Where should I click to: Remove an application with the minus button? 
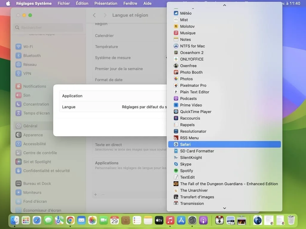click(102, 194)
